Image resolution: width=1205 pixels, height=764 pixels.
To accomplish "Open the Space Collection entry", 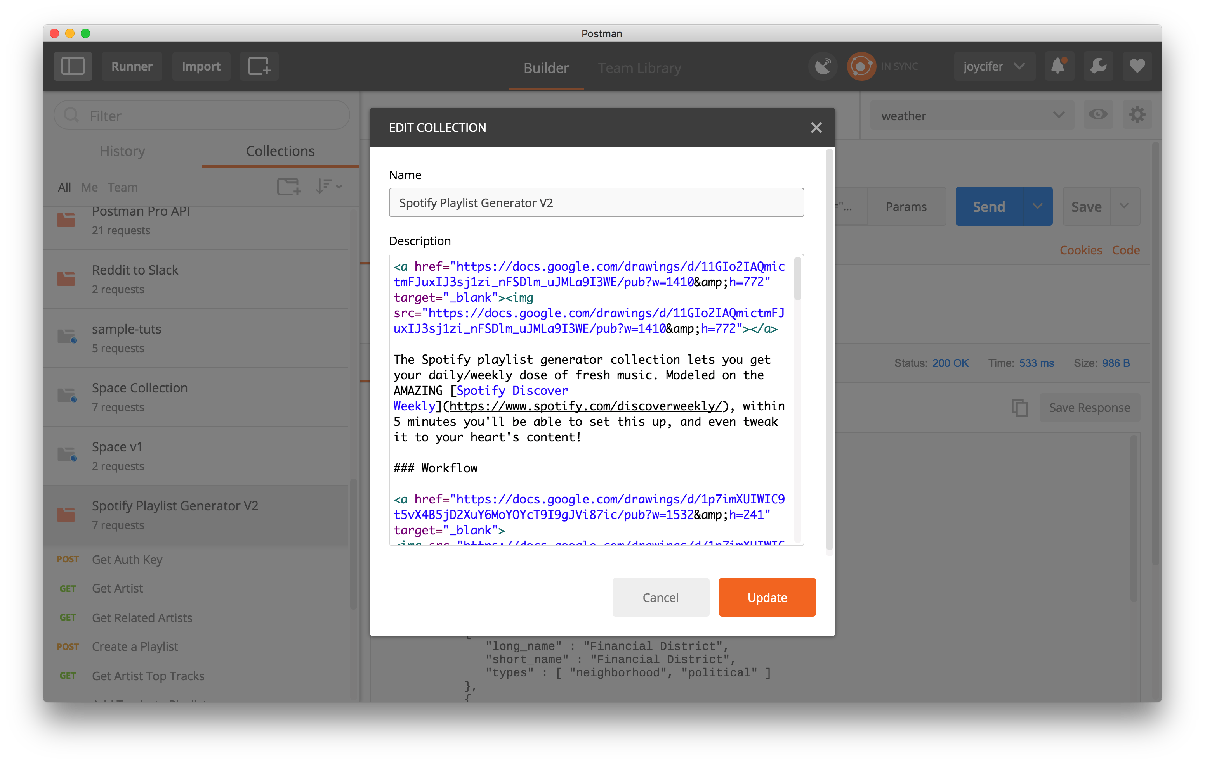I will click(196, 397).
